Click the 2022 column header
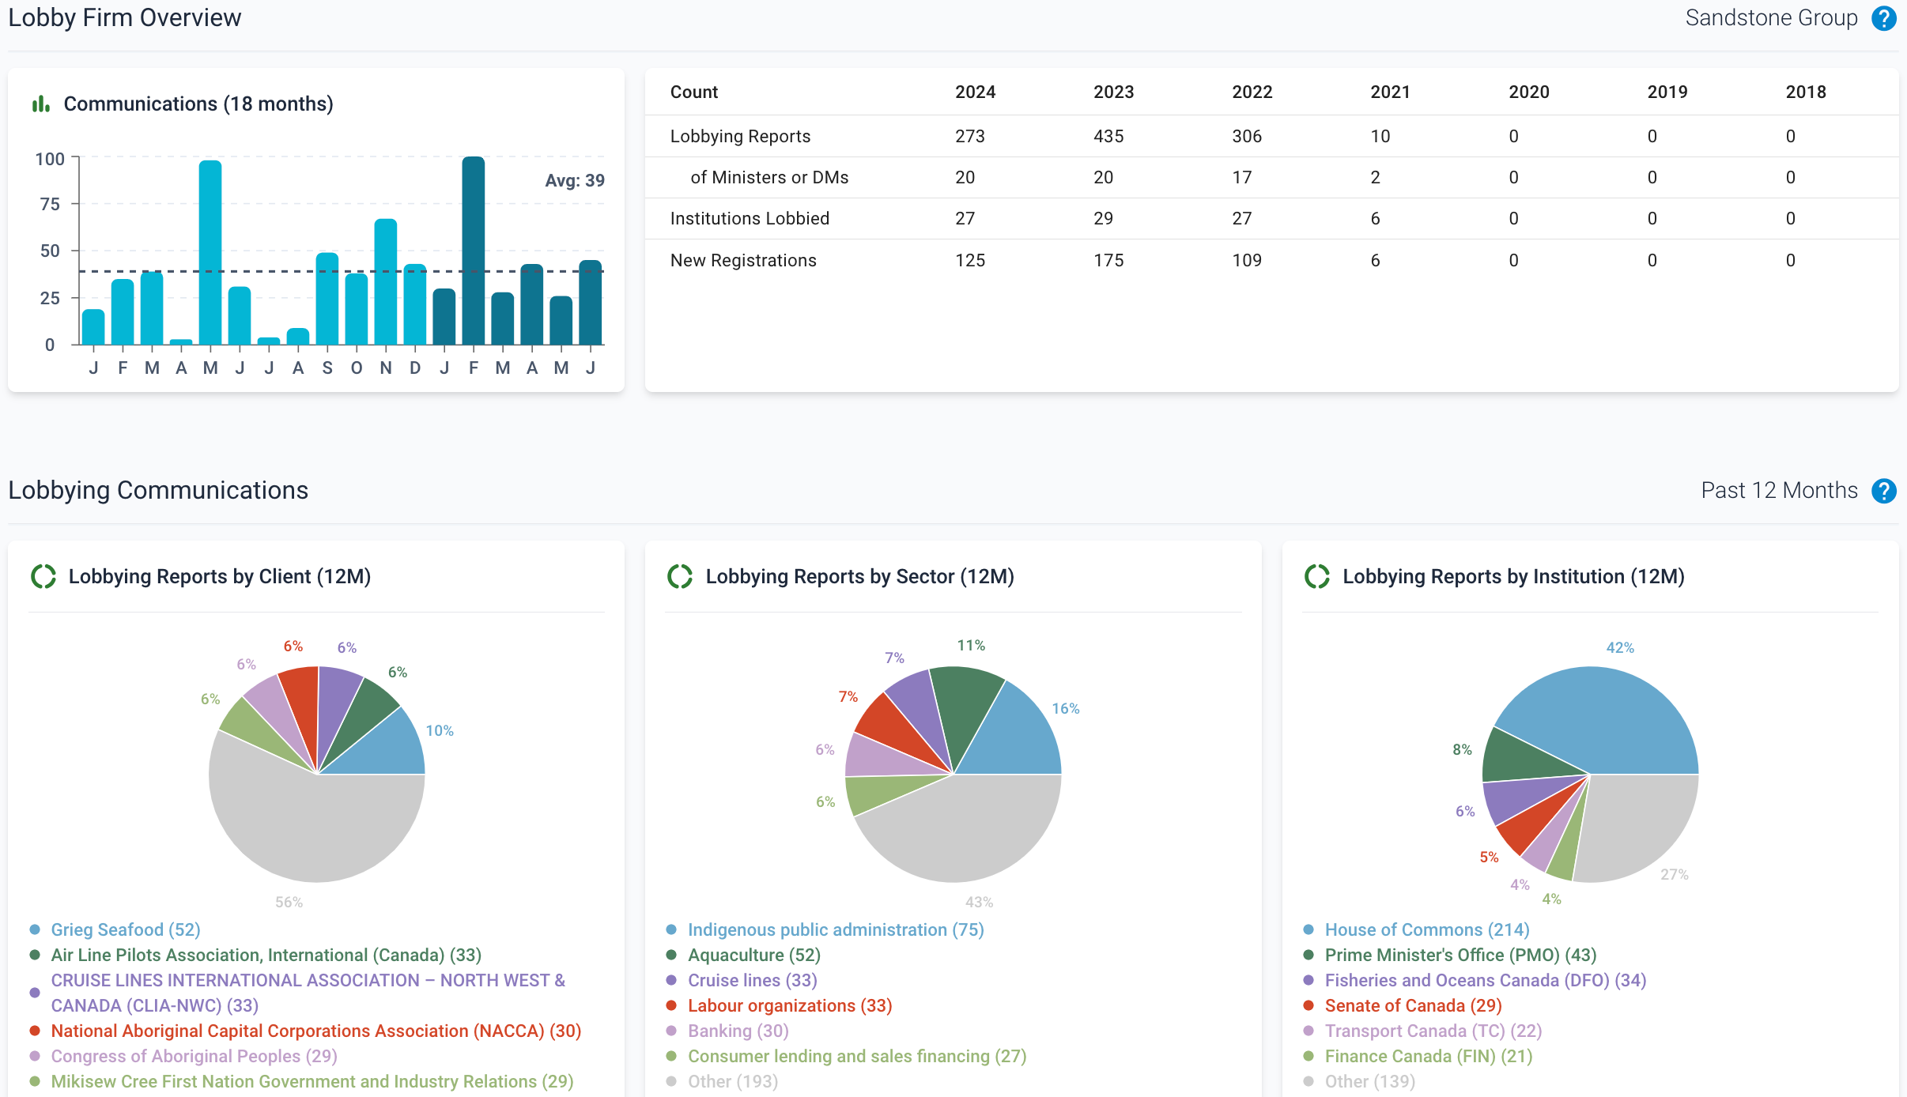 [x=1252, y=92]
